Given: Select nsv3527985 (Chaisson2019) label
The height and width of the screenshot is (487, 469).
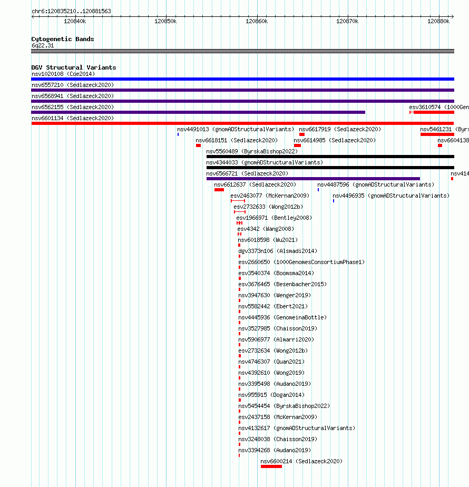Looking at the screenshot, I should (x=278, y=328).
